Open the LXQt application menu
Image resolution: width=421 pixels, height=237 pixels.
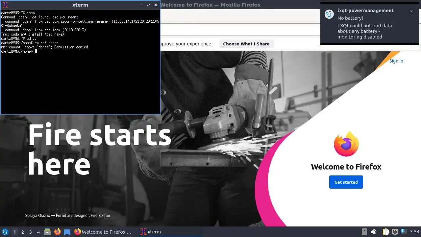5,232
